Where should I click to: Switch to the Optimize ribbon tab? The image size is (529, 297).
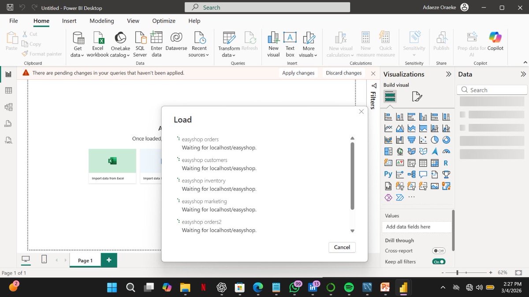[x=164, y=21]
